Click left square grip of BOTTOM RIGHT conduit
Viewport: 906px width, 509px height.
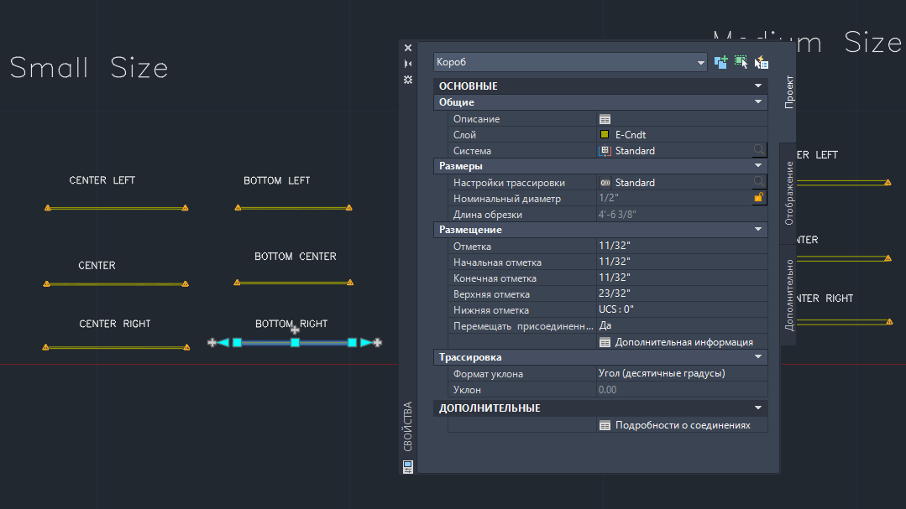tap(237, 343)
